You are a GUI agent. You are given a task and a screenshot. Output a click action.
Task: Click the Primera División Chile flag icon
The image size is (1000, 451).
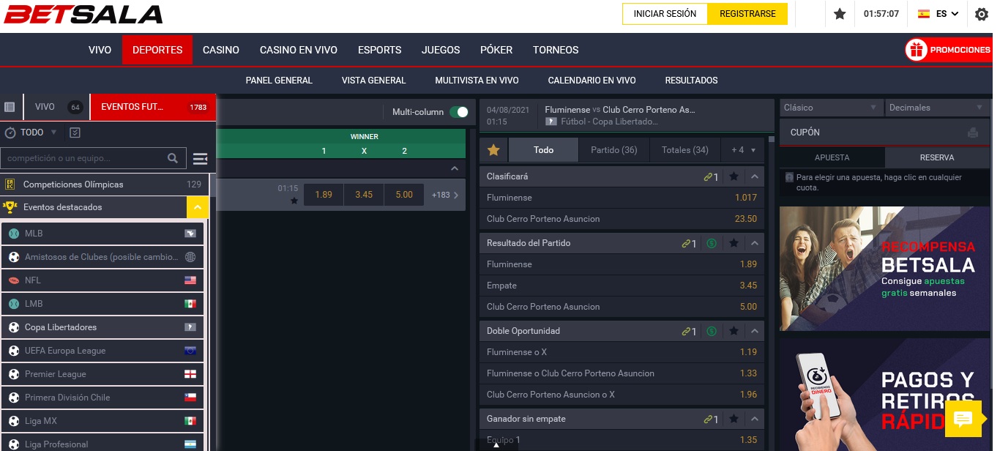190,398
